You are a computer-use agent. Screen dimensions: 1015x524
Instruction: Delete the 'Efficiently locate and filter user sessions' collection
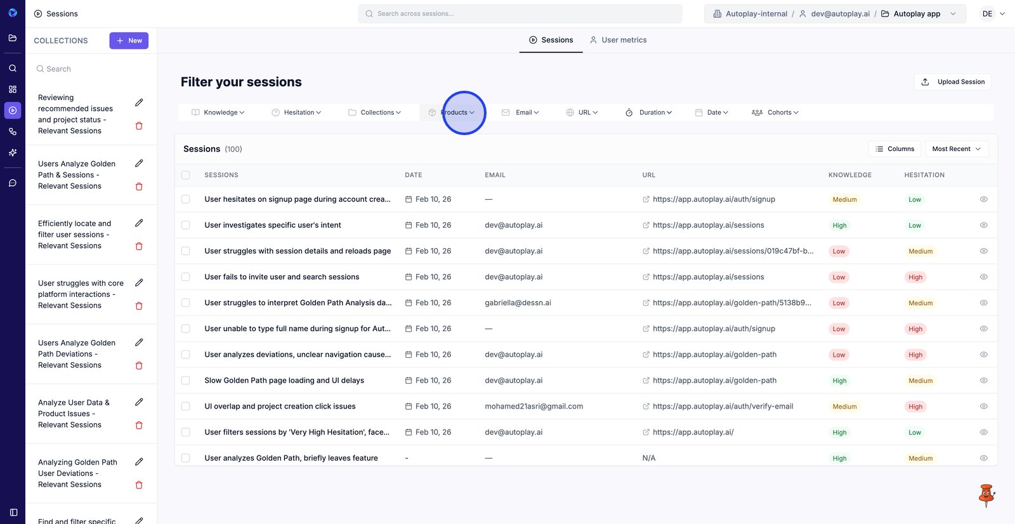(139, 246)
